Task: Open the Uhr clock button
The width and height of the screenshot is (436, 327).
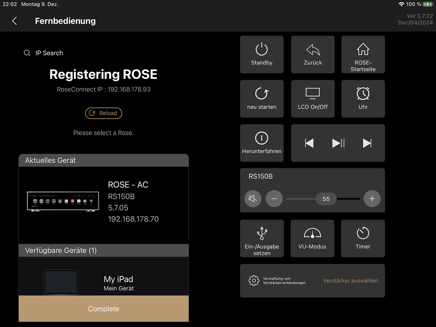Action: pos(363,99)
